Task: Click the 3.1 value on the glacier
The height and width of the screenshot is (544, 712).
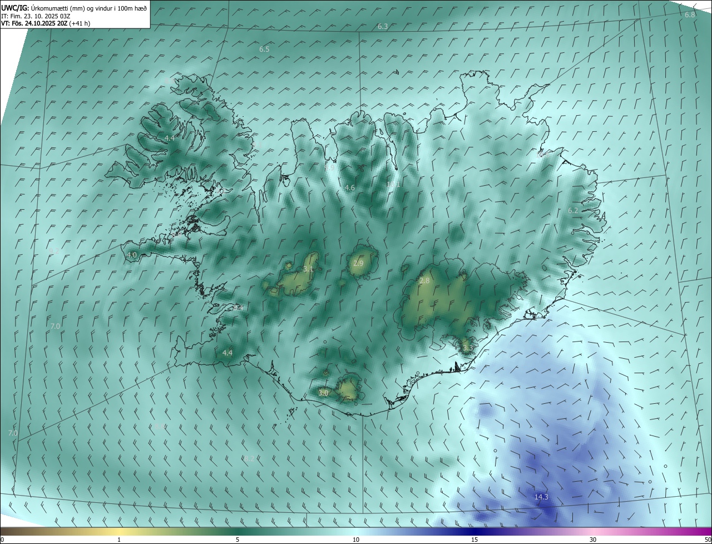Action: click(308, 269)
